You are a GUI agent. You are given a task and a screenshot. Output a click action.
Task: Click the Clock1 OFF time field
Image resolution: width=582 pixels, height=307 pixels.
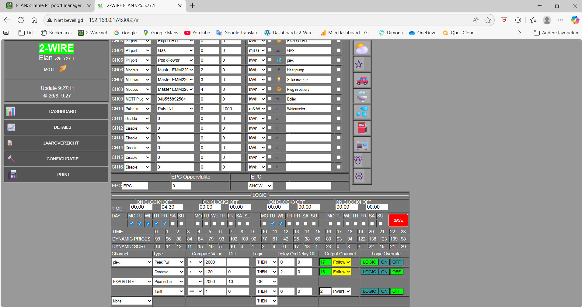click(x=172, y=207)
